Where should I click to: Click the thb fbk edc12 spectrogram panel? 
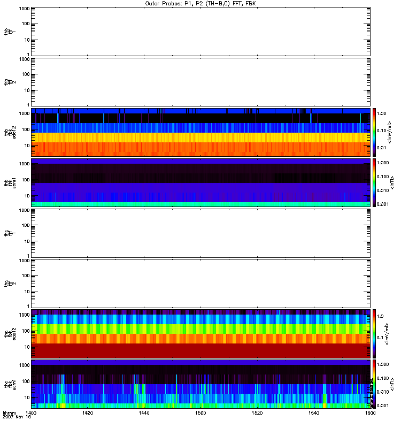point(200,132)
